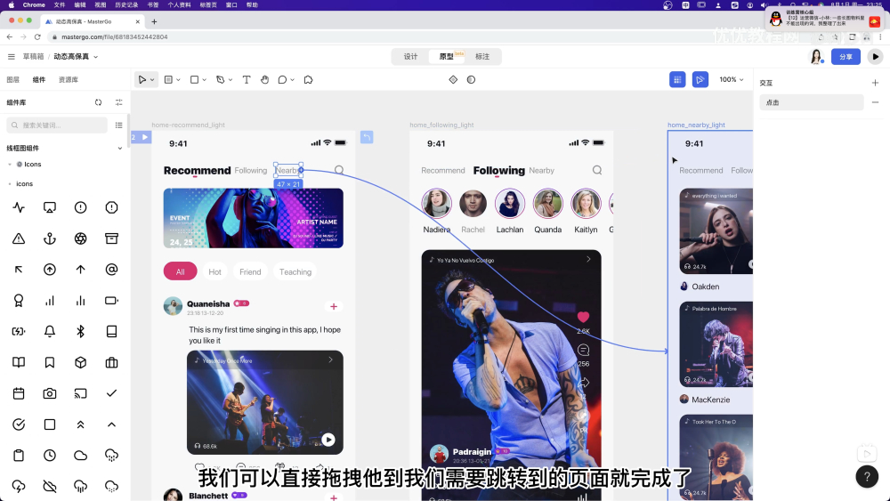Click the user avatar
890x501 pixels.
click(816, 57)
